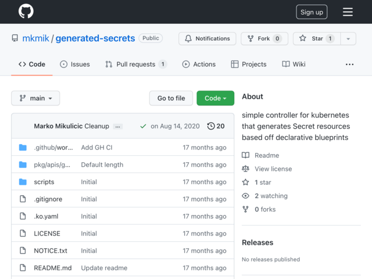Open the mkmik owner profile link

[x=35, y=38]
